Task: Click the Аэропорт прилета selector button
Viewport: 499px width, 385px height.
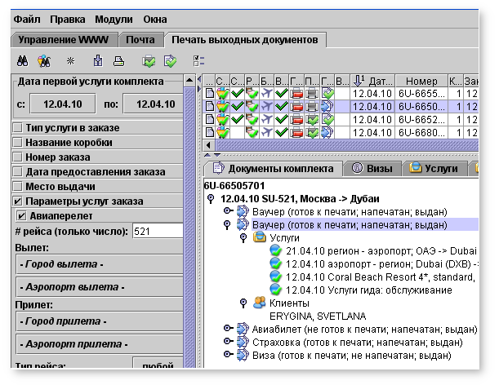Action: tap(98, 345)
